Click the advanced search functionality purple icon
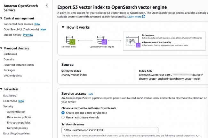208x138 pixels. click(138, 45)
